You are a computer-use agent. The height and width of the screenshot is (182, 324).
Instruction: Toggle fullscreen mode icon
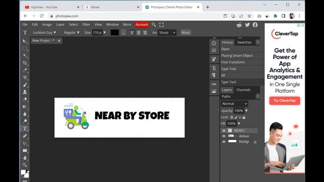point(161,25)
